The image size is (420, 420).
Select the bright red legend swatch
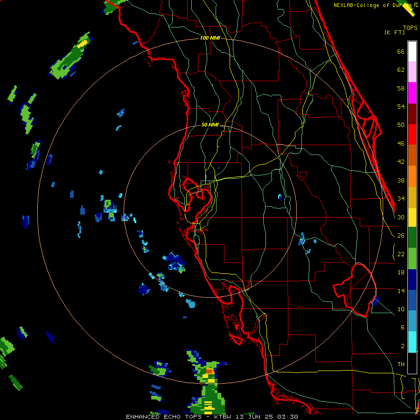[x=412, y=134]
